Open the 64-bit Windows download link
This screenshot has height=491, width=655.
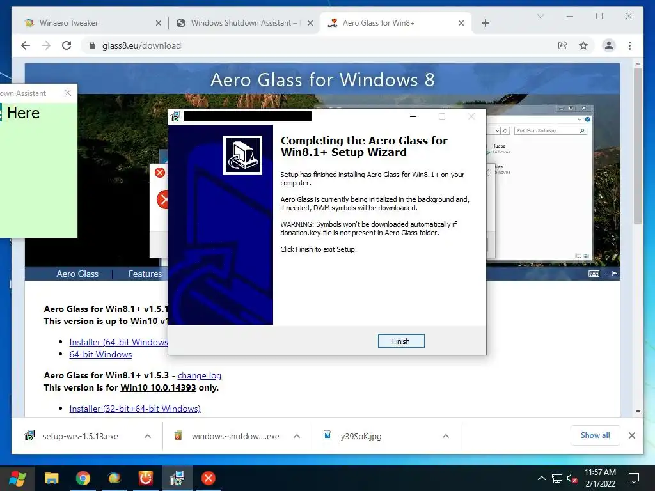(x=100, y=354)
